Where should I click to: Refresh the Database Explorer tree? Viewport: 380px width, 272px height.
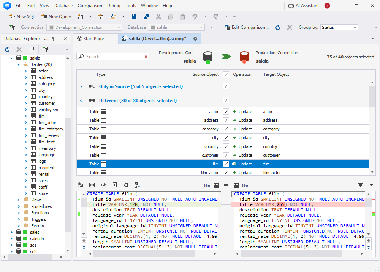click(7, 50)
